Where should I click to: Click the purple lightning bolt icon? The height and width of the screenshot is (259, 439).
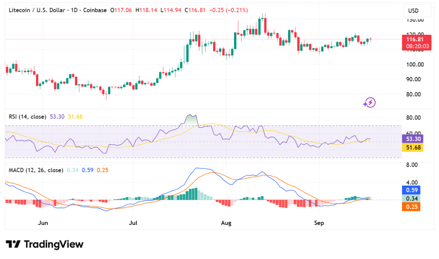coord(369,102)
